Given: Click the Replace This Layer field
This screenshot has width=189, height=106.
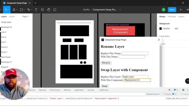Looking at the screenshot, I should tap(135, 77).
